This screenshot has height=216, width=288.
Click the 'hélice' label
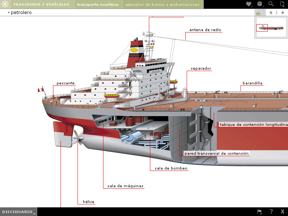tap(89, 202)
